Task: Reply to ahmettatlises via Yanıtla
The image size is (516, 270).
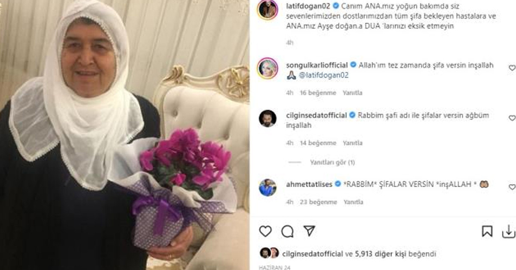Action: [353, 202]
